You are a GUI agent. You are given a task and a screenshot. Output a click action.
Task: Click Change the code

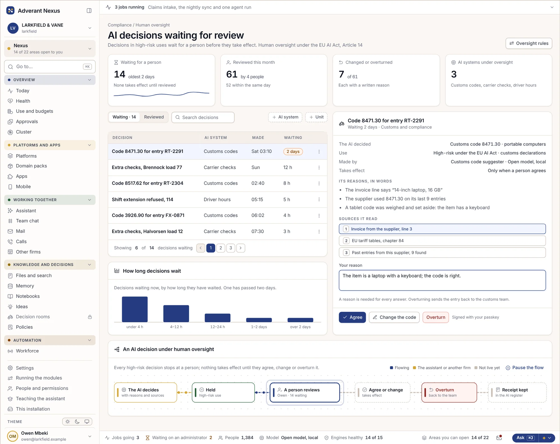[394, 317]
